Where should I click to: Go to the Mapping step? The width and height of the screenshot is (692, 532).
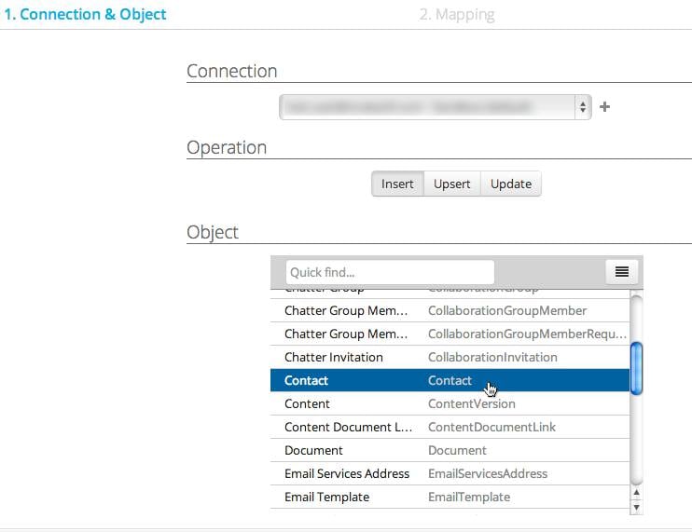coord(457,15)
